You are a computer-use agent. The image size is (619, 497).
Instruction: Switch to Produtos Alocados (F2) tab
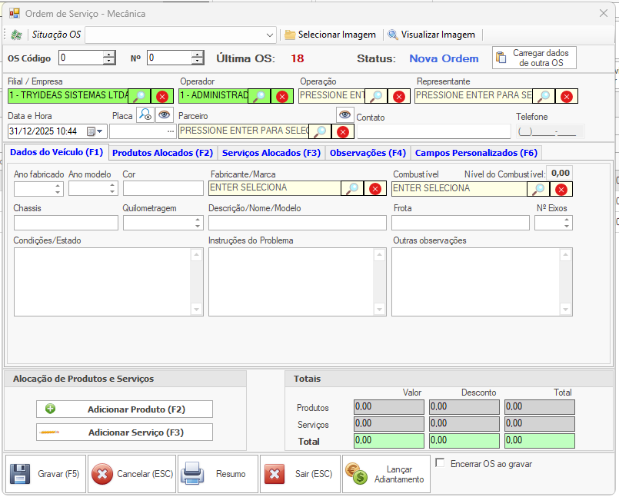162,153
